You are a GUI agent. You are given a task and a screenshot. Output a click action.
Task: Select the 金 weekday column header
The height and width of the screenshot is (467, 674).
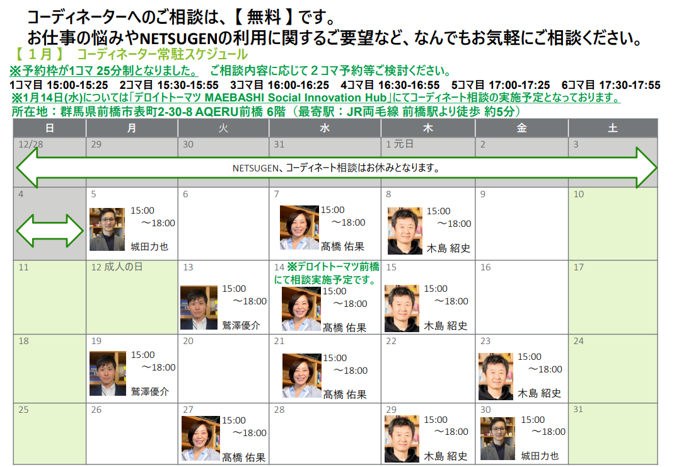pos(521,128)
